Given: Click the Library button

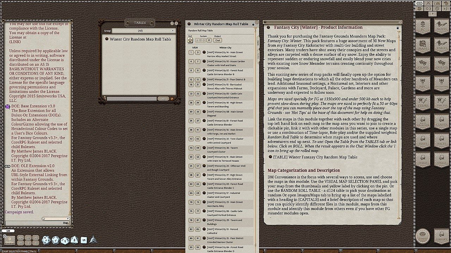Looking at the screenshot, I should [x=441, y=236].
